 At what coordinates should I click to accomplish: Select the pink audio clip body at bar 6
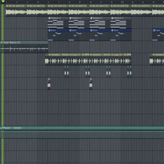click(x=49, y=85)
